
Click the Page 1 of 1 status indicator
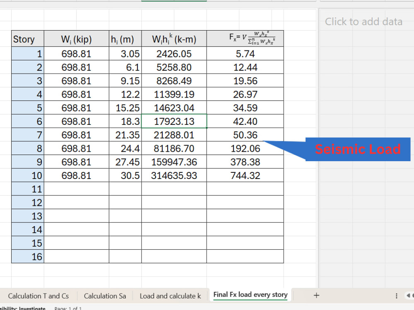(68, 308)
